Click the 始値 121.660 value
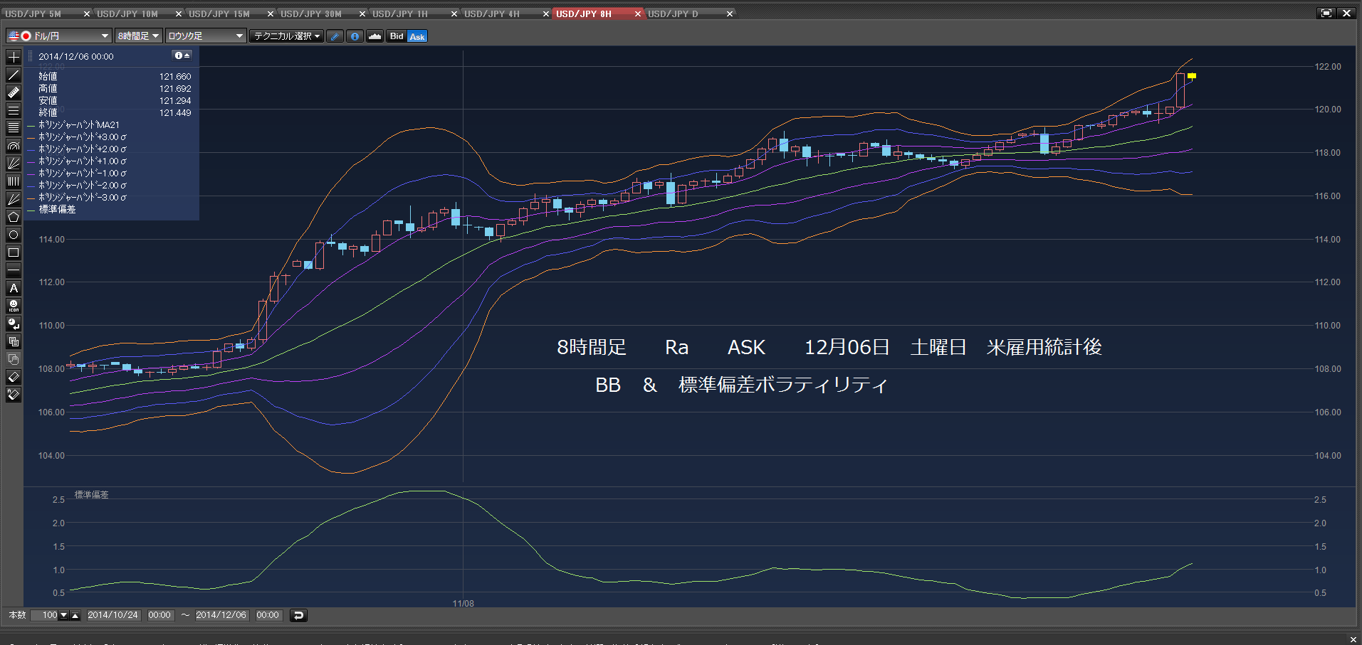Screen dimensions: 1362x645 [x=175, y=76]
